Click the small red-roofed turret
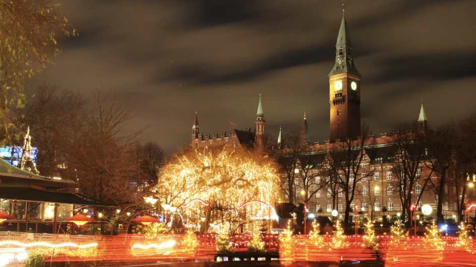 pyautogui.click(x=196, y=124)
